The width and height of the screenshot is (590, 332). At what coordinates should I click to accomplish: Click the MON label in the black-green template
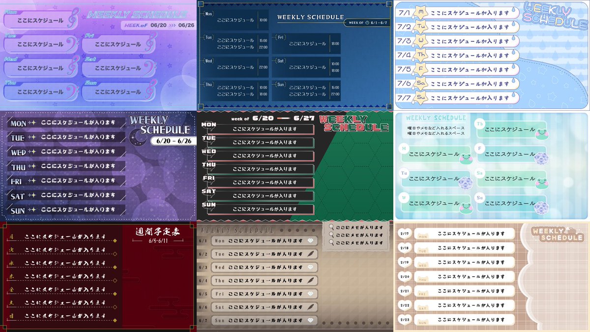pyautogui.click(x=208, y=125)
